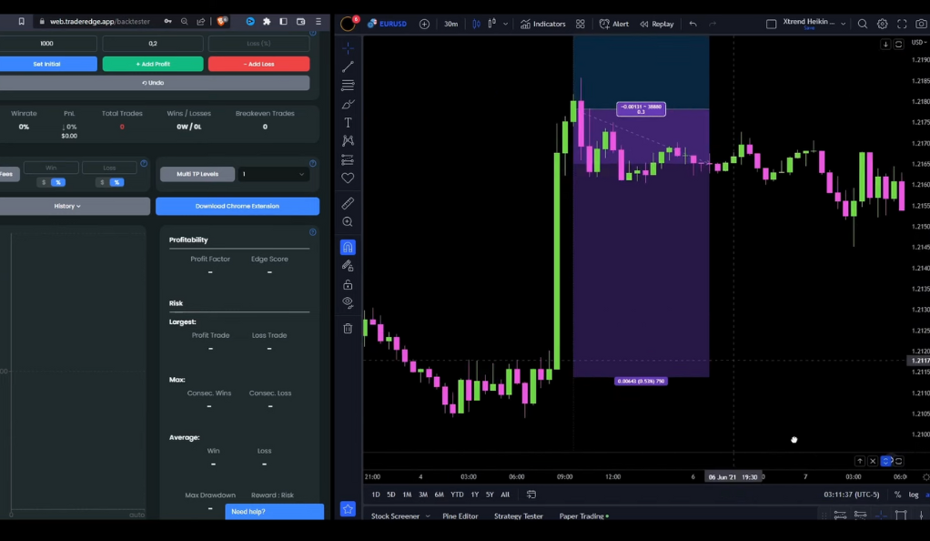Select the 1D time range
Screen dimensions: 930x541
376,494
